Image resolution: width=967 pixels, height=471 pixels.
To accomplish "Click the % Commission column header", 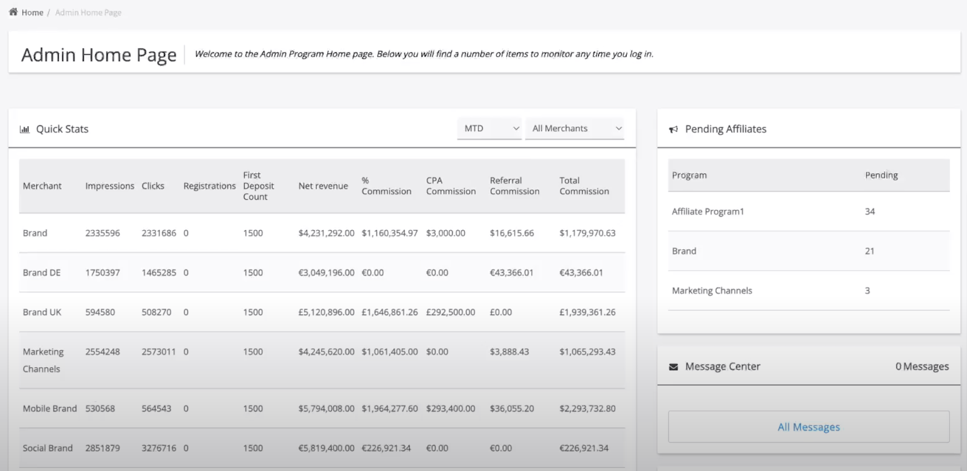I will tap(386, 186).
